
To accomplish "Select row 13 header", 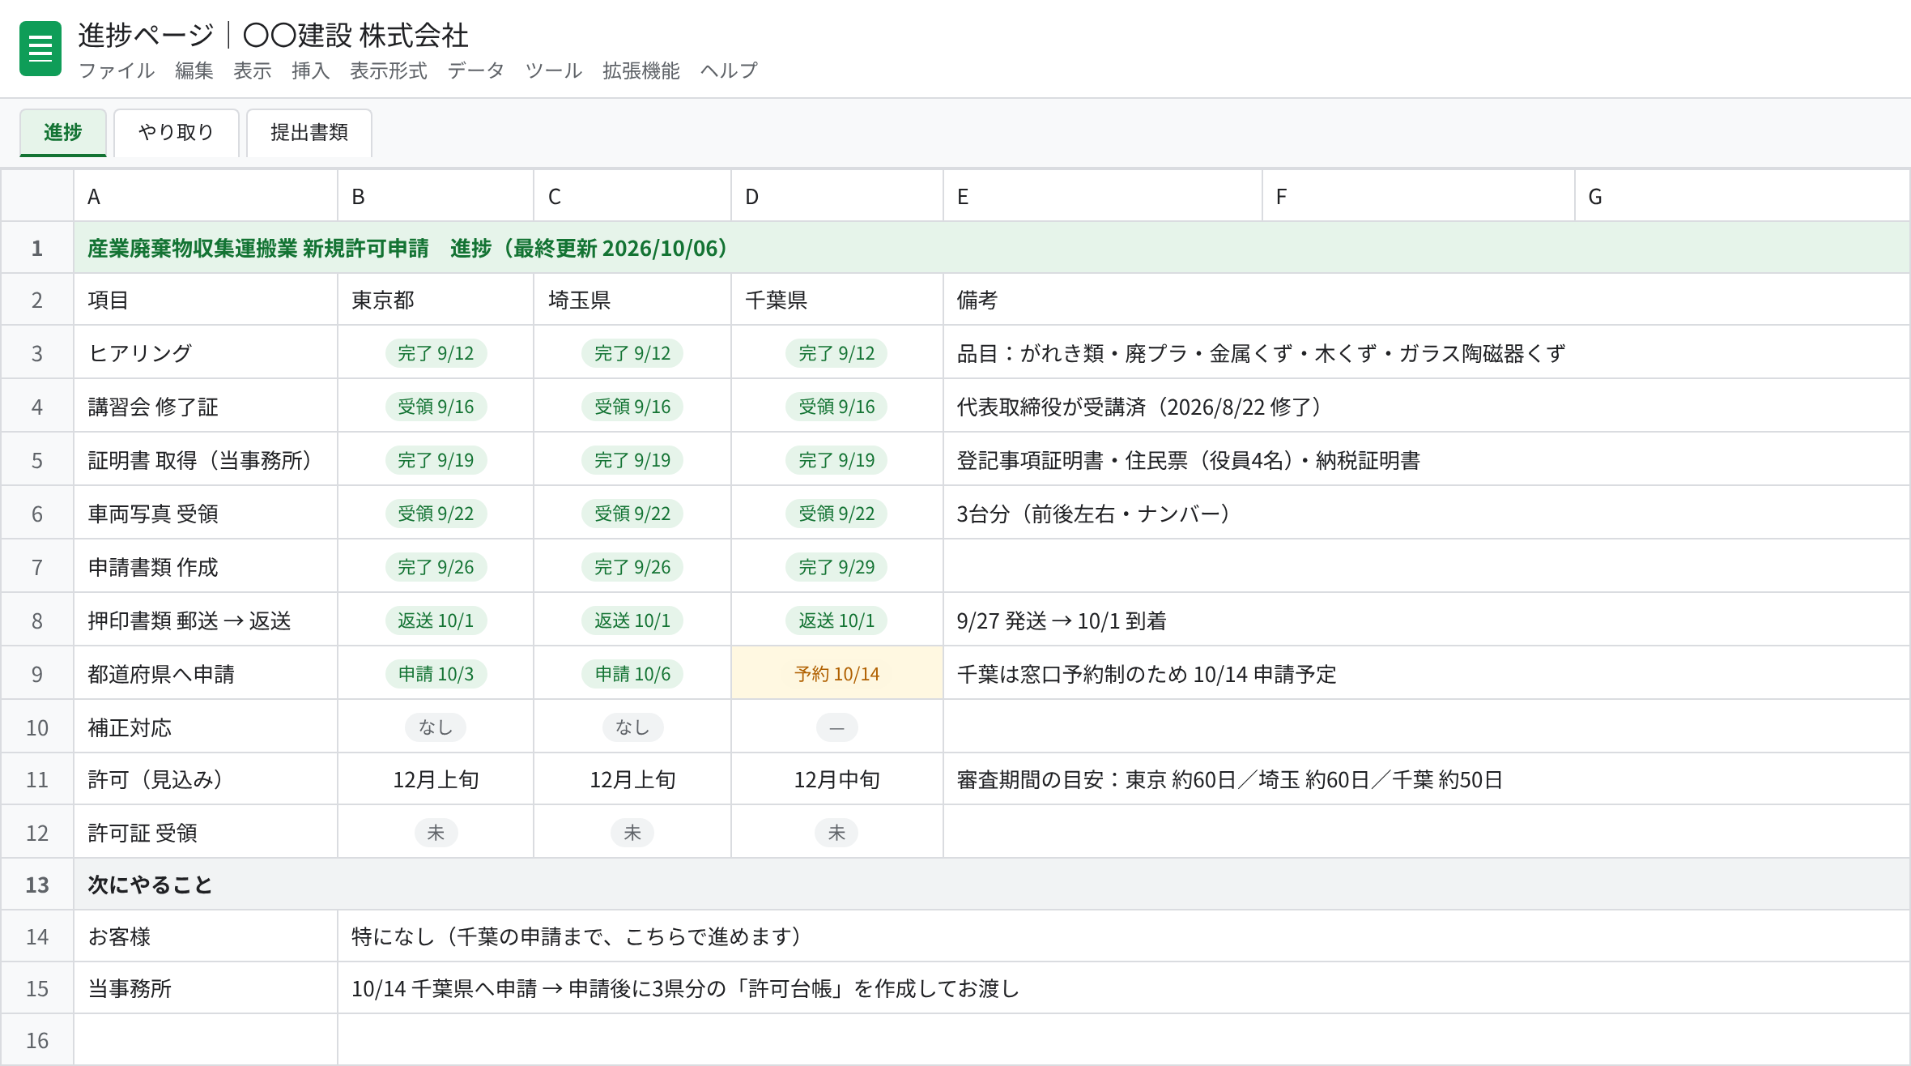I will 37,885.
